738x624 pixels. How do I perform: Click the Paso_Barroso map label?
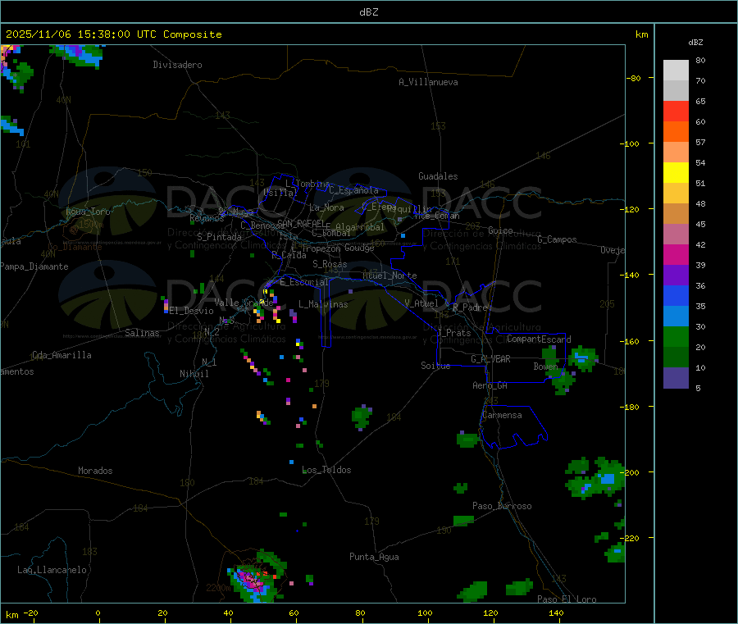[502, 506]
